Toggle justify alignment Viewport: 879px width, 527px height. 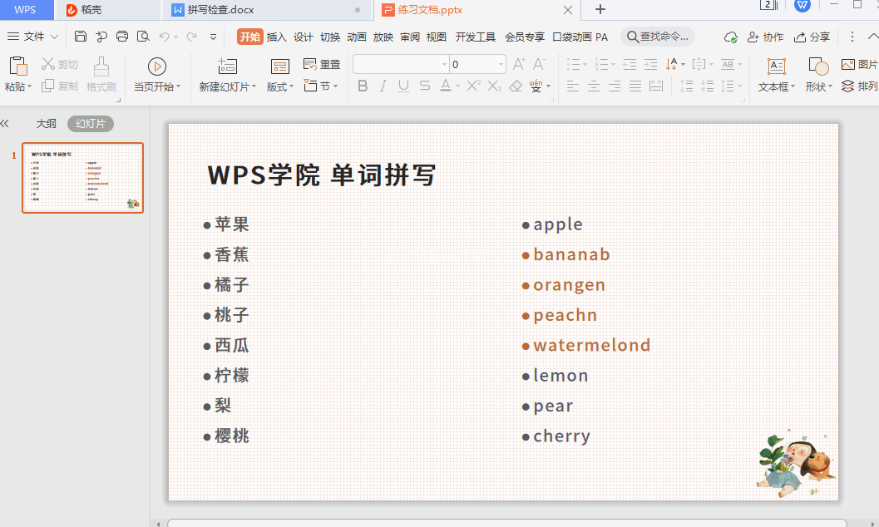(x=635, y=86)
